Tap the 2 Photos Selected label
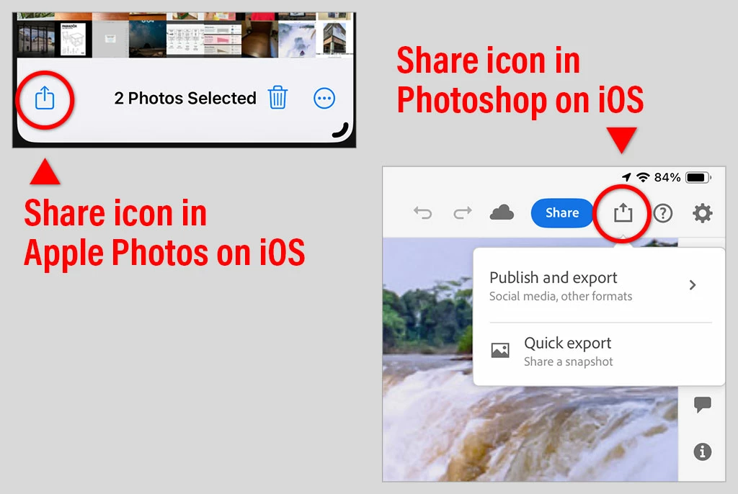Viewport: 738px width, 494px height. tap(185, 99)
